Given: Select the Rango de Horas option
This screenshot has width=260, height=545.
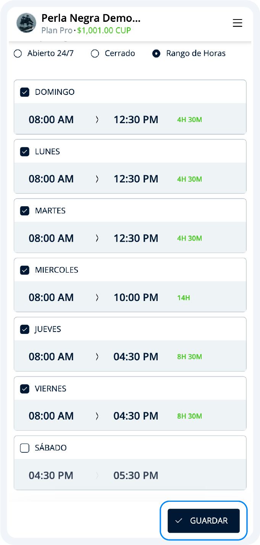Looking at the screenshot, I should click(156, 54).
